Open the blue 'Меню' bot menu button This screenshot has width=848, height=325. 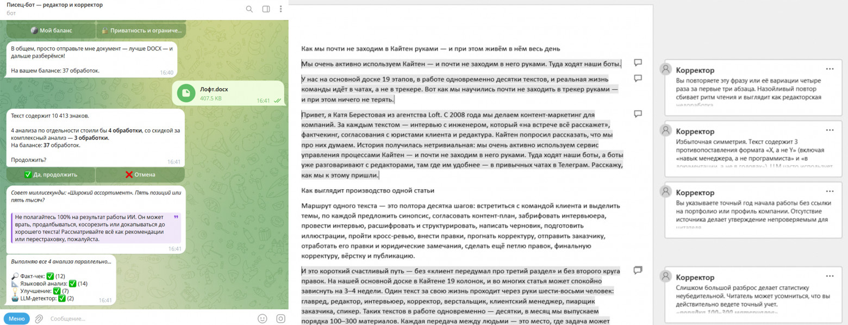point(16,318)
